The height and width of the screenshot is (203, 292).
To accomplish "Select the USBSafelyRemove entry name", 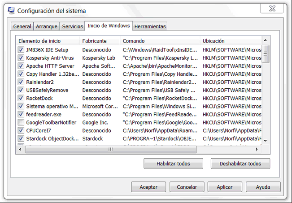I will pos(47,90).
